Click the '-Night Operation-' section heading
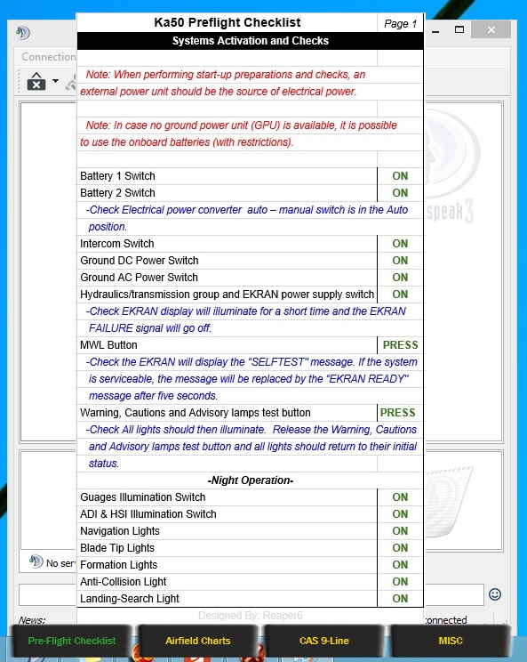Screen dimensions: 527x662 point(251,480)
